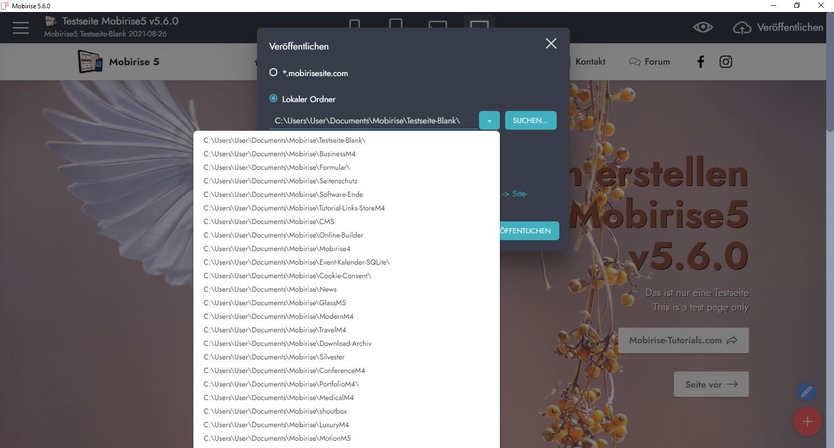Pick the Mobirise\Cookie-Consent\ path entry
Screen dimensions: 834x448
point(287,276)
